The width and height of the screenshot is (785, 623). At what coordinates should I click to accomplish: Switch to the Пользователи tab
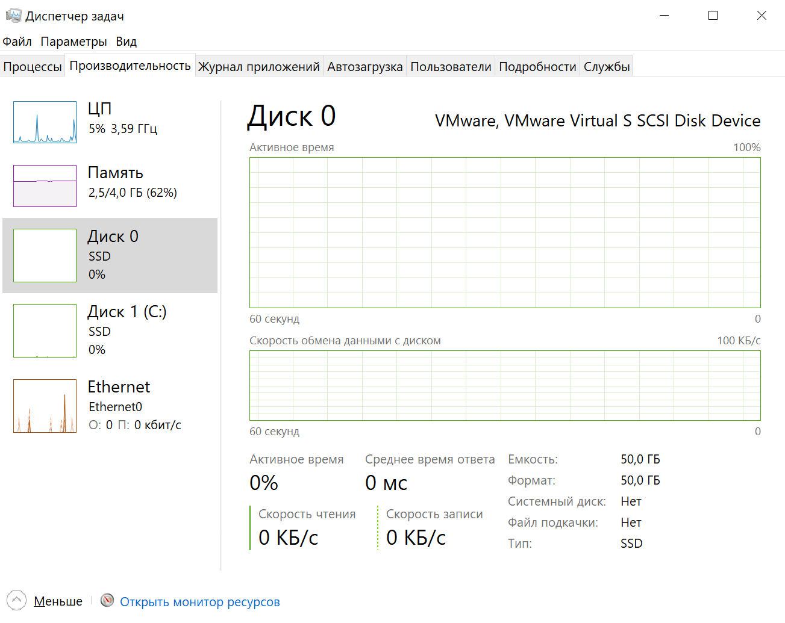[451, 67]
